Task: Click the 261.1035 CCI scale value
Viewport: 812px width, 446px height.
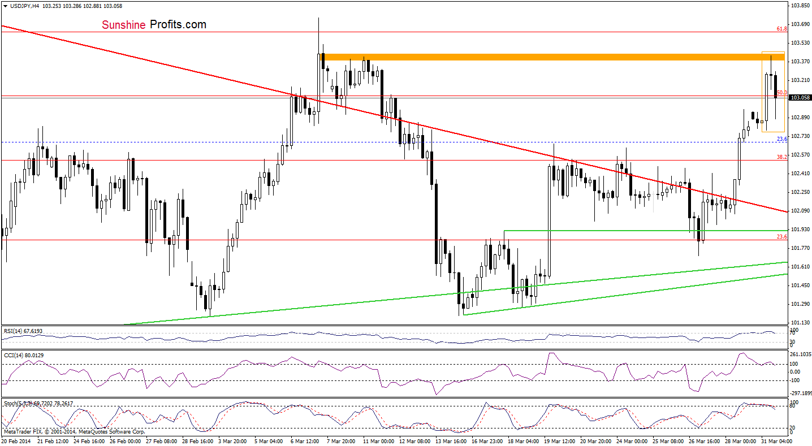Action: pyautogui.click(x=800, y=354)
